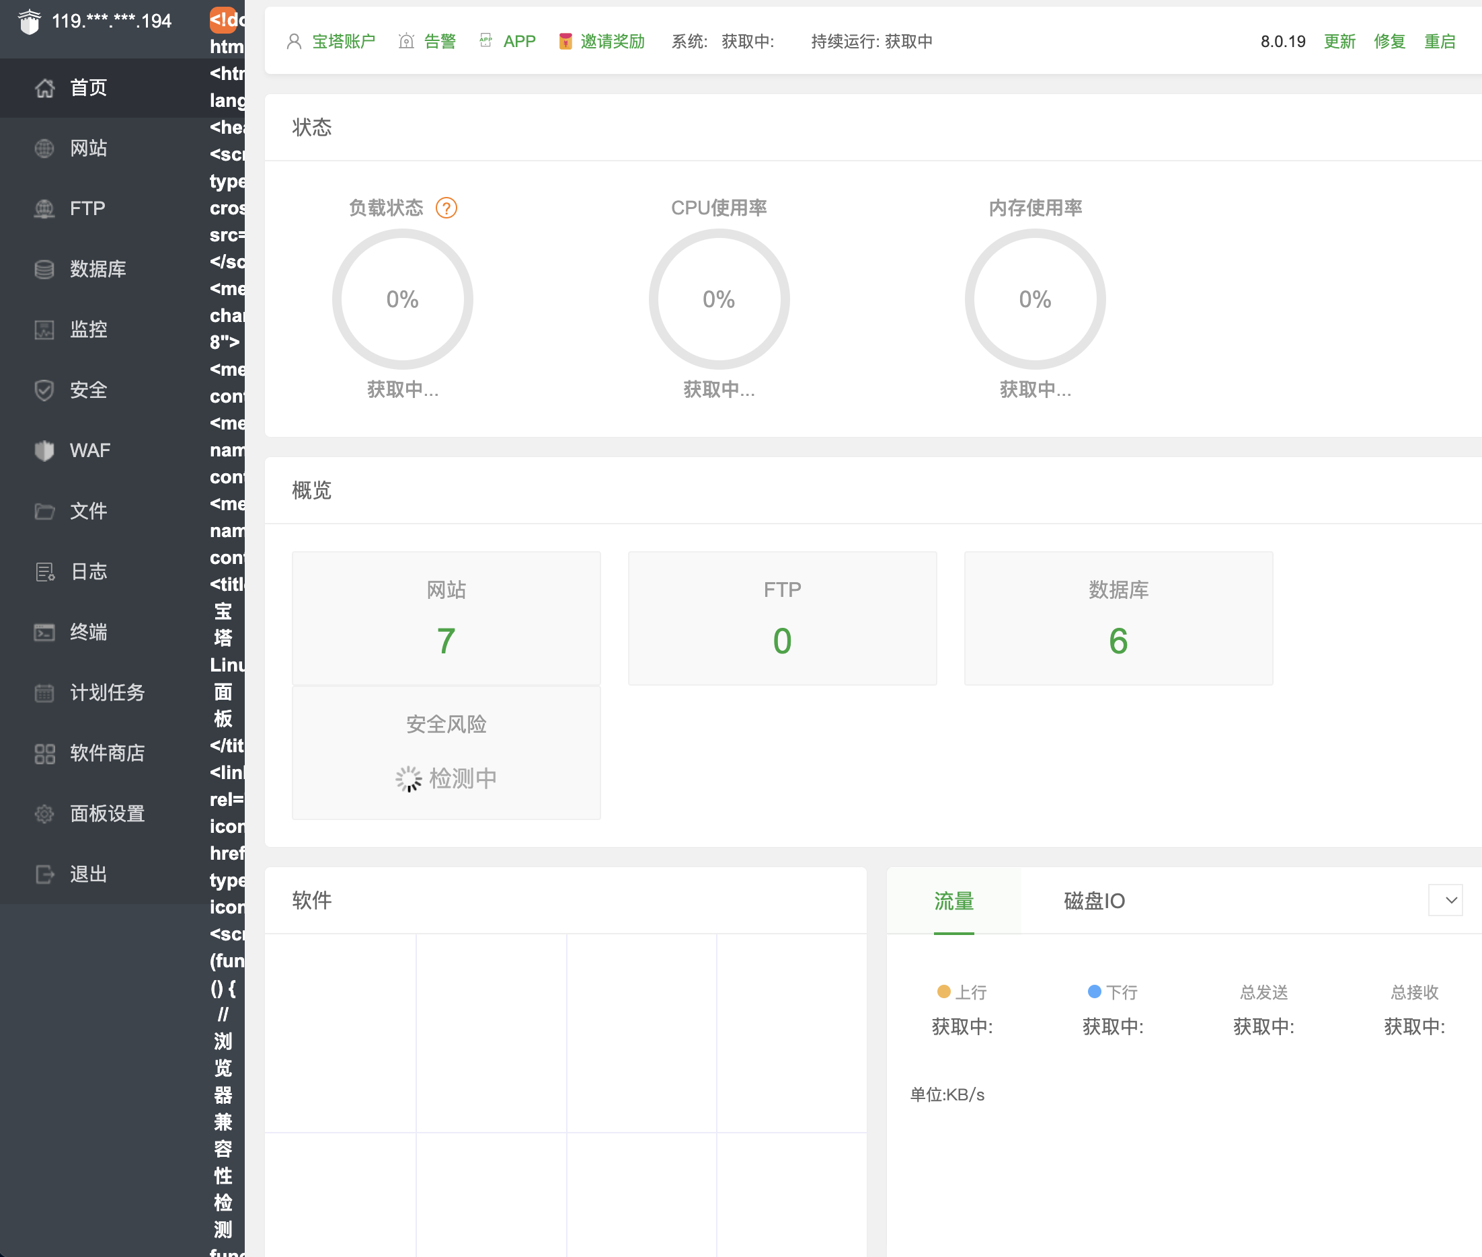Click the 告警 link
This screenshot has width=1482, height=1257.
click(x=440, y=41)
